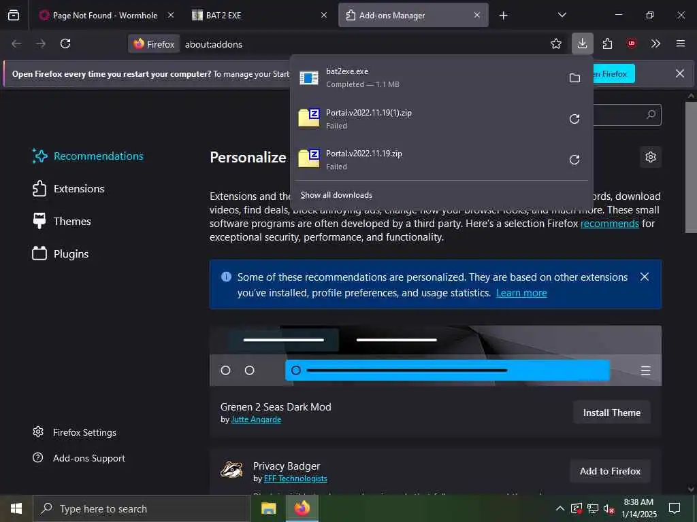Screen dimensions: 697x522
Task: Open Plugins category in sidebar
Action: 61,254
